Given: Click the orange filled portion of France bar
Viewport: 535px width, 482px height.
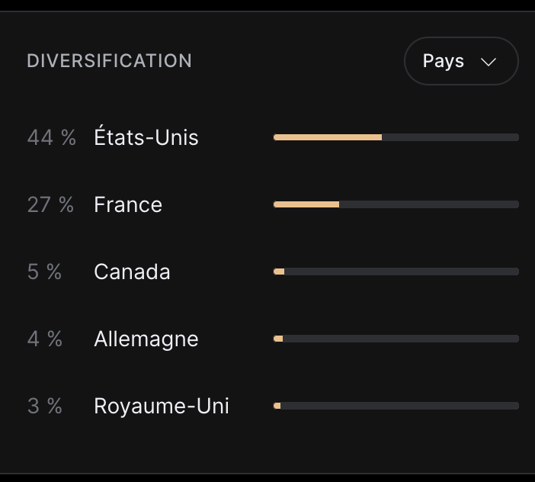Looking at the screenshot, I should (x=306, y=204).
